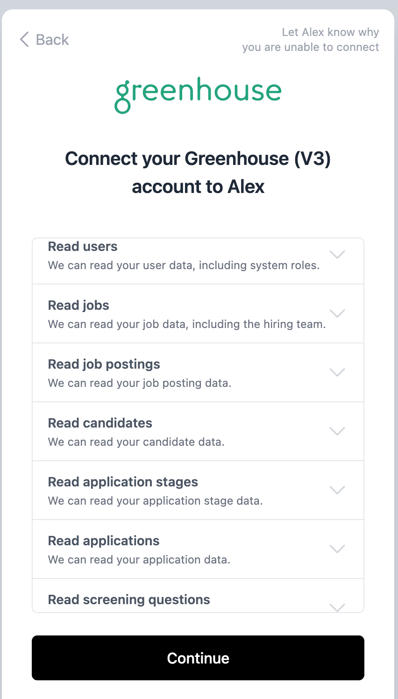Viewport: 398px width, 699px height.
Task: Click the Continue button
Action: pyautogui.click(x=198, y=658)
